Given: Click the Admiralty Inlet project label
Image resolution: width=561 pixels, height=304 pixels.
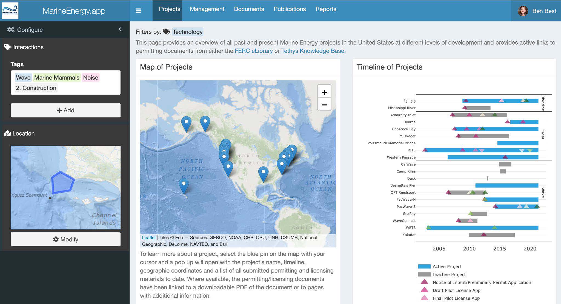Looking at the screenshot, I should coord(403,115).
